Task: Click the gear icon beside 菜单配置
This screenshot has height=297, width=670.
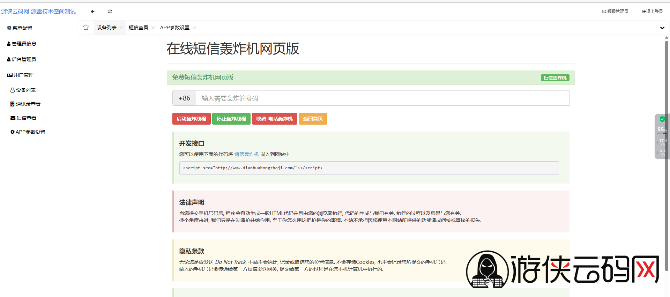Action: click(9, 28)
